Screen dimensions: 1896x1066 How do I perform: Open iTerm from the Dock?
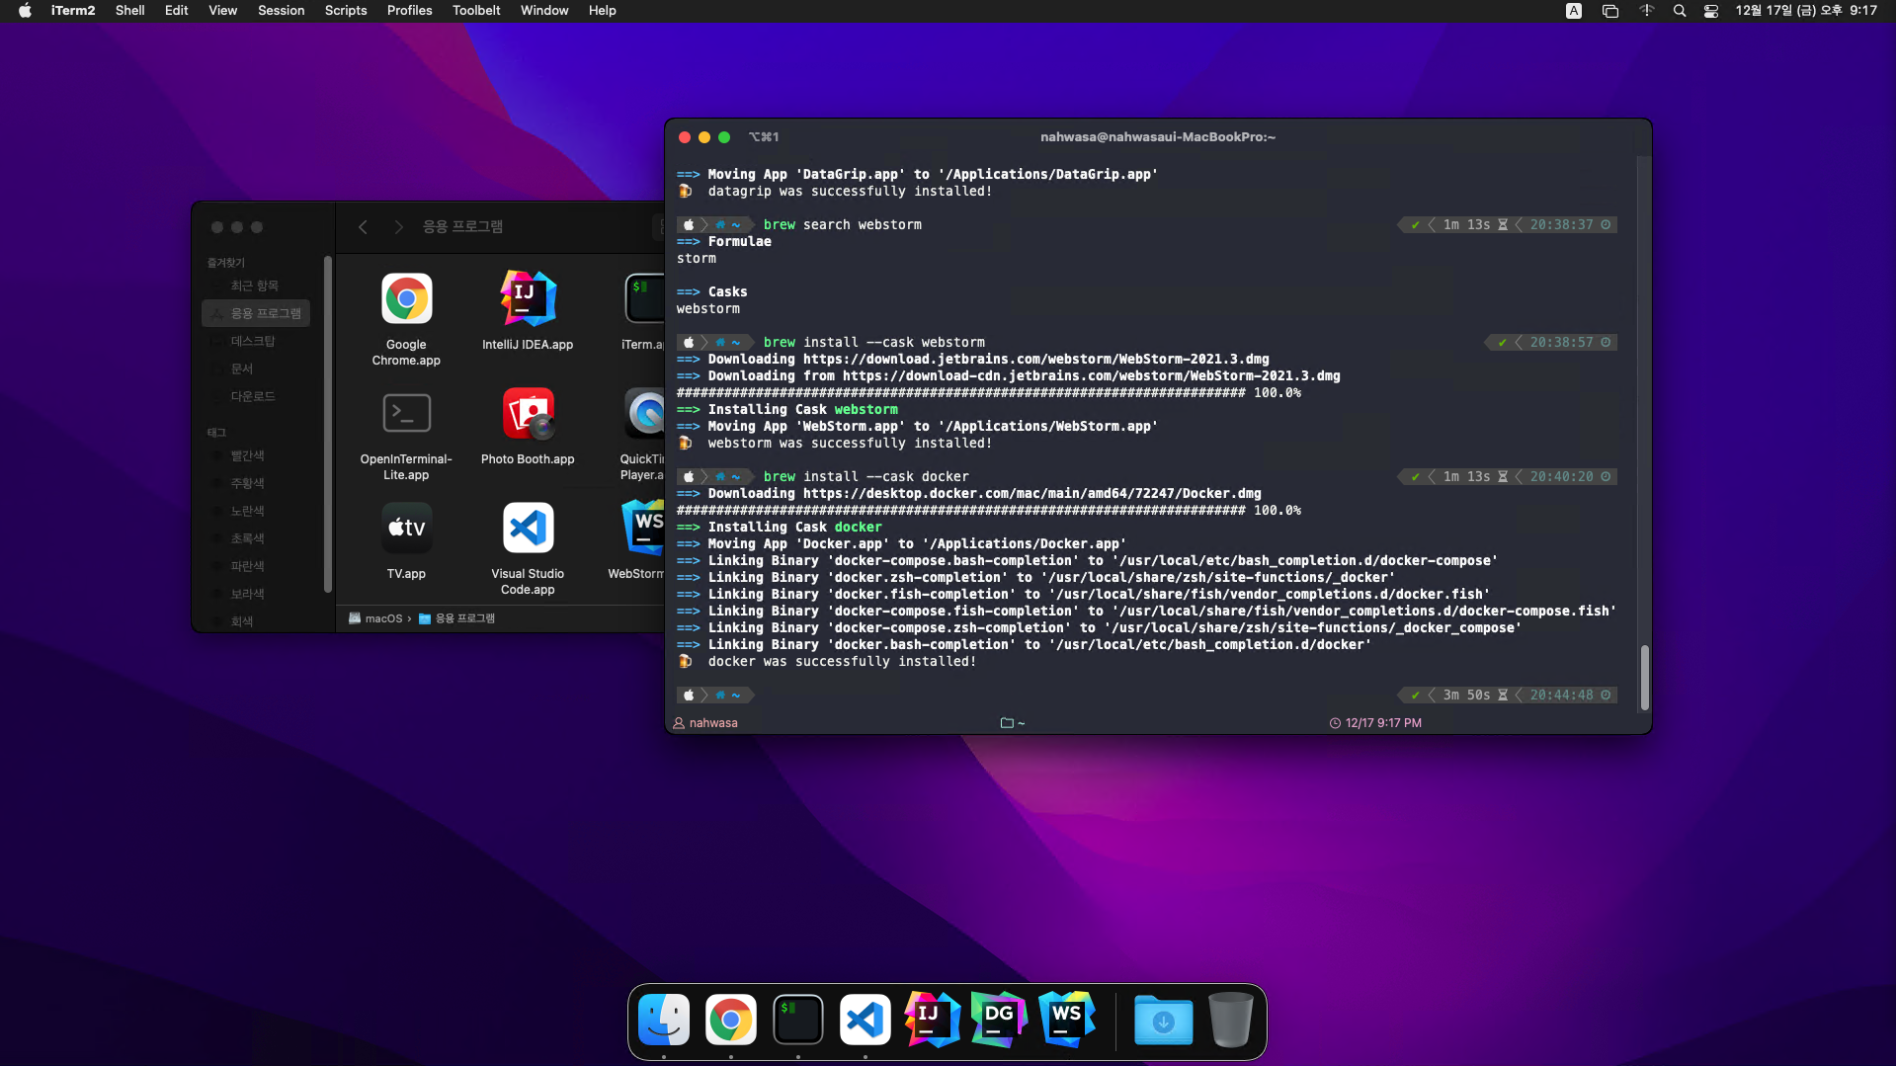(798, 1020)
